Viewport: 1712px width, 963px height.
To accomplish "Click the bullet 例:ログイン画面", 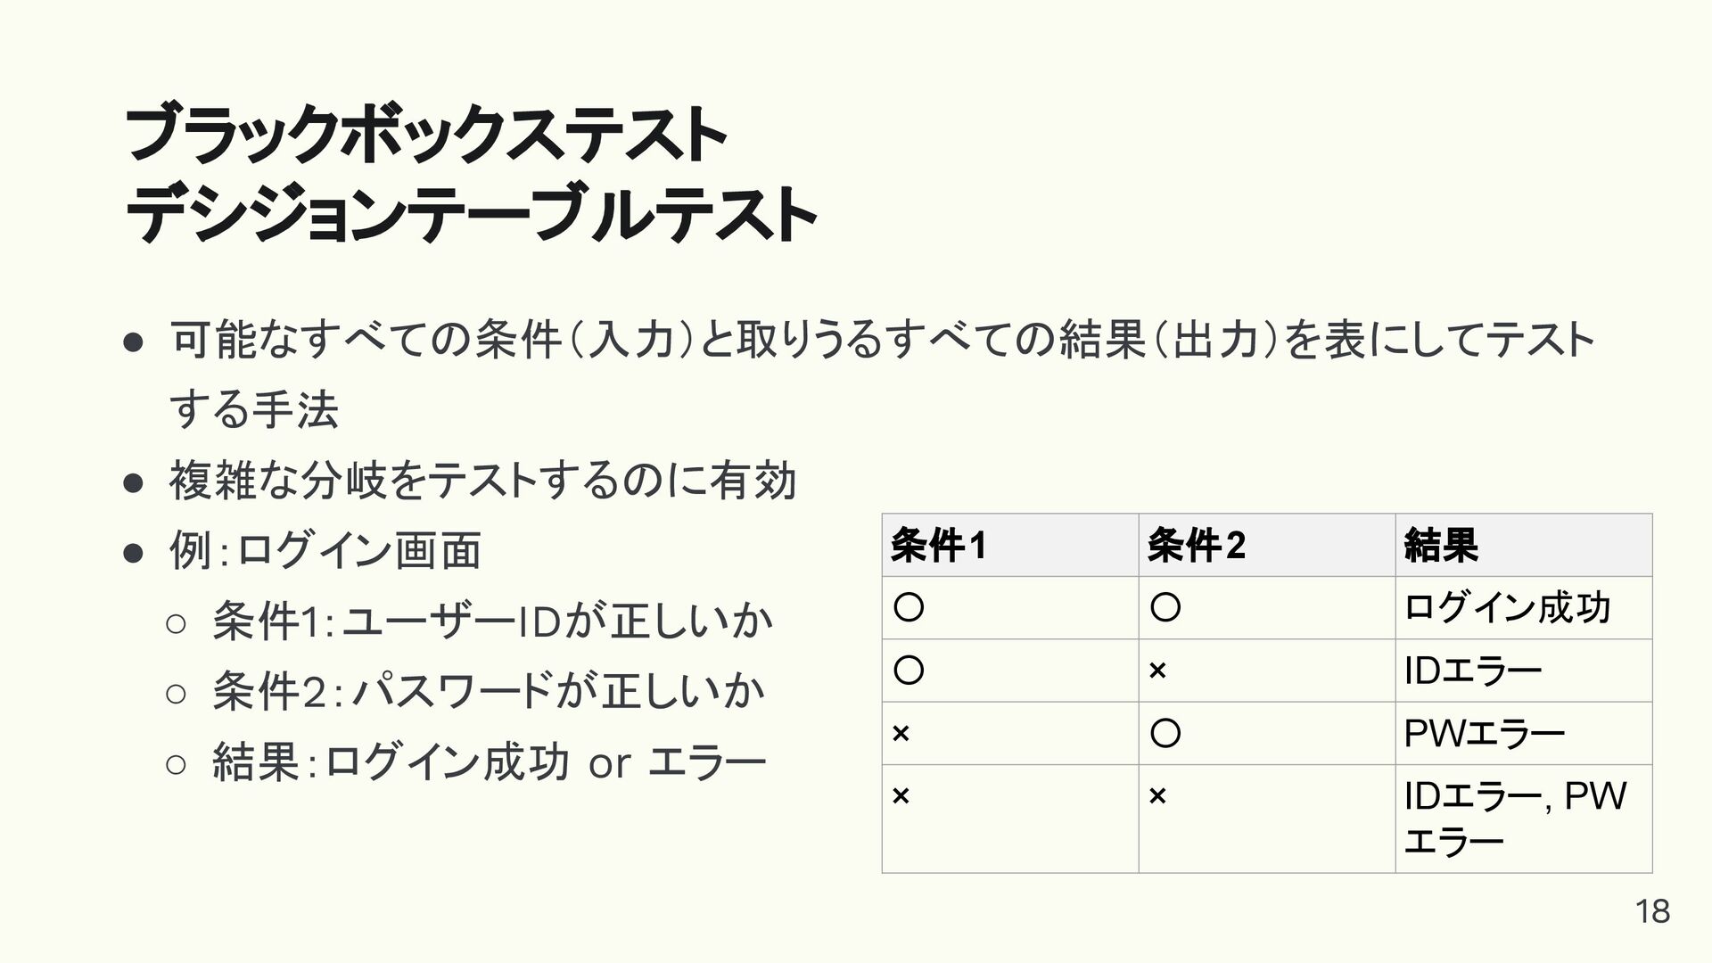I will click(x=325, y=550).
